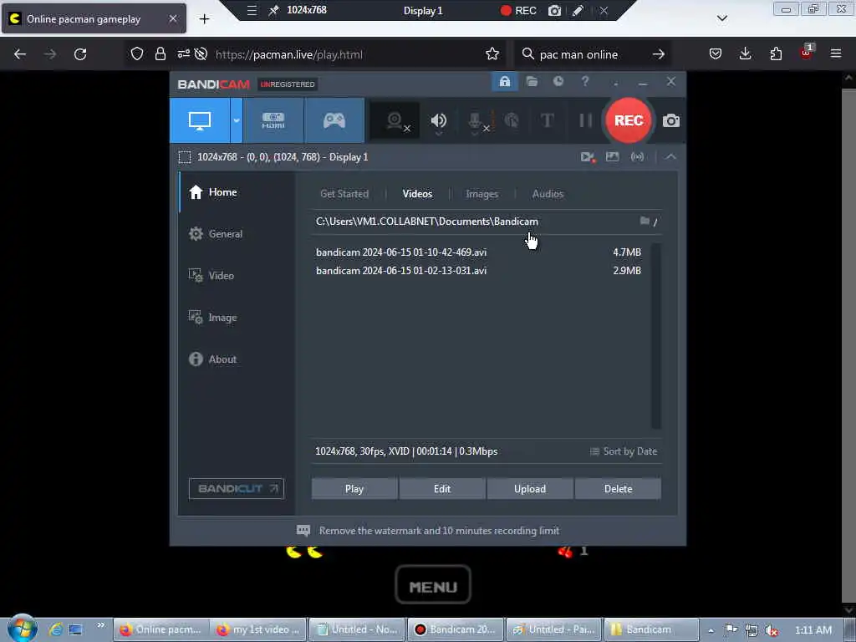Click image capture icon in info bar
Viewport: 856px width, 642px height.
(x=613, y=157)
